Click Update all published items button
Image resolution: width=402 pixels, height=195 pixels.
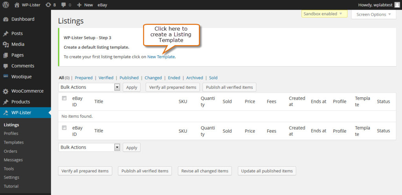(267, 171)
